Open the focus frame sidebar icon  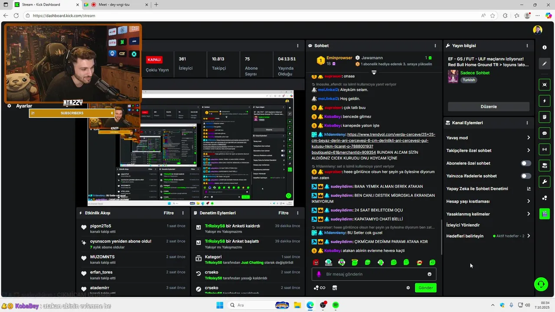pyautogui.click(x=545, y=84)
